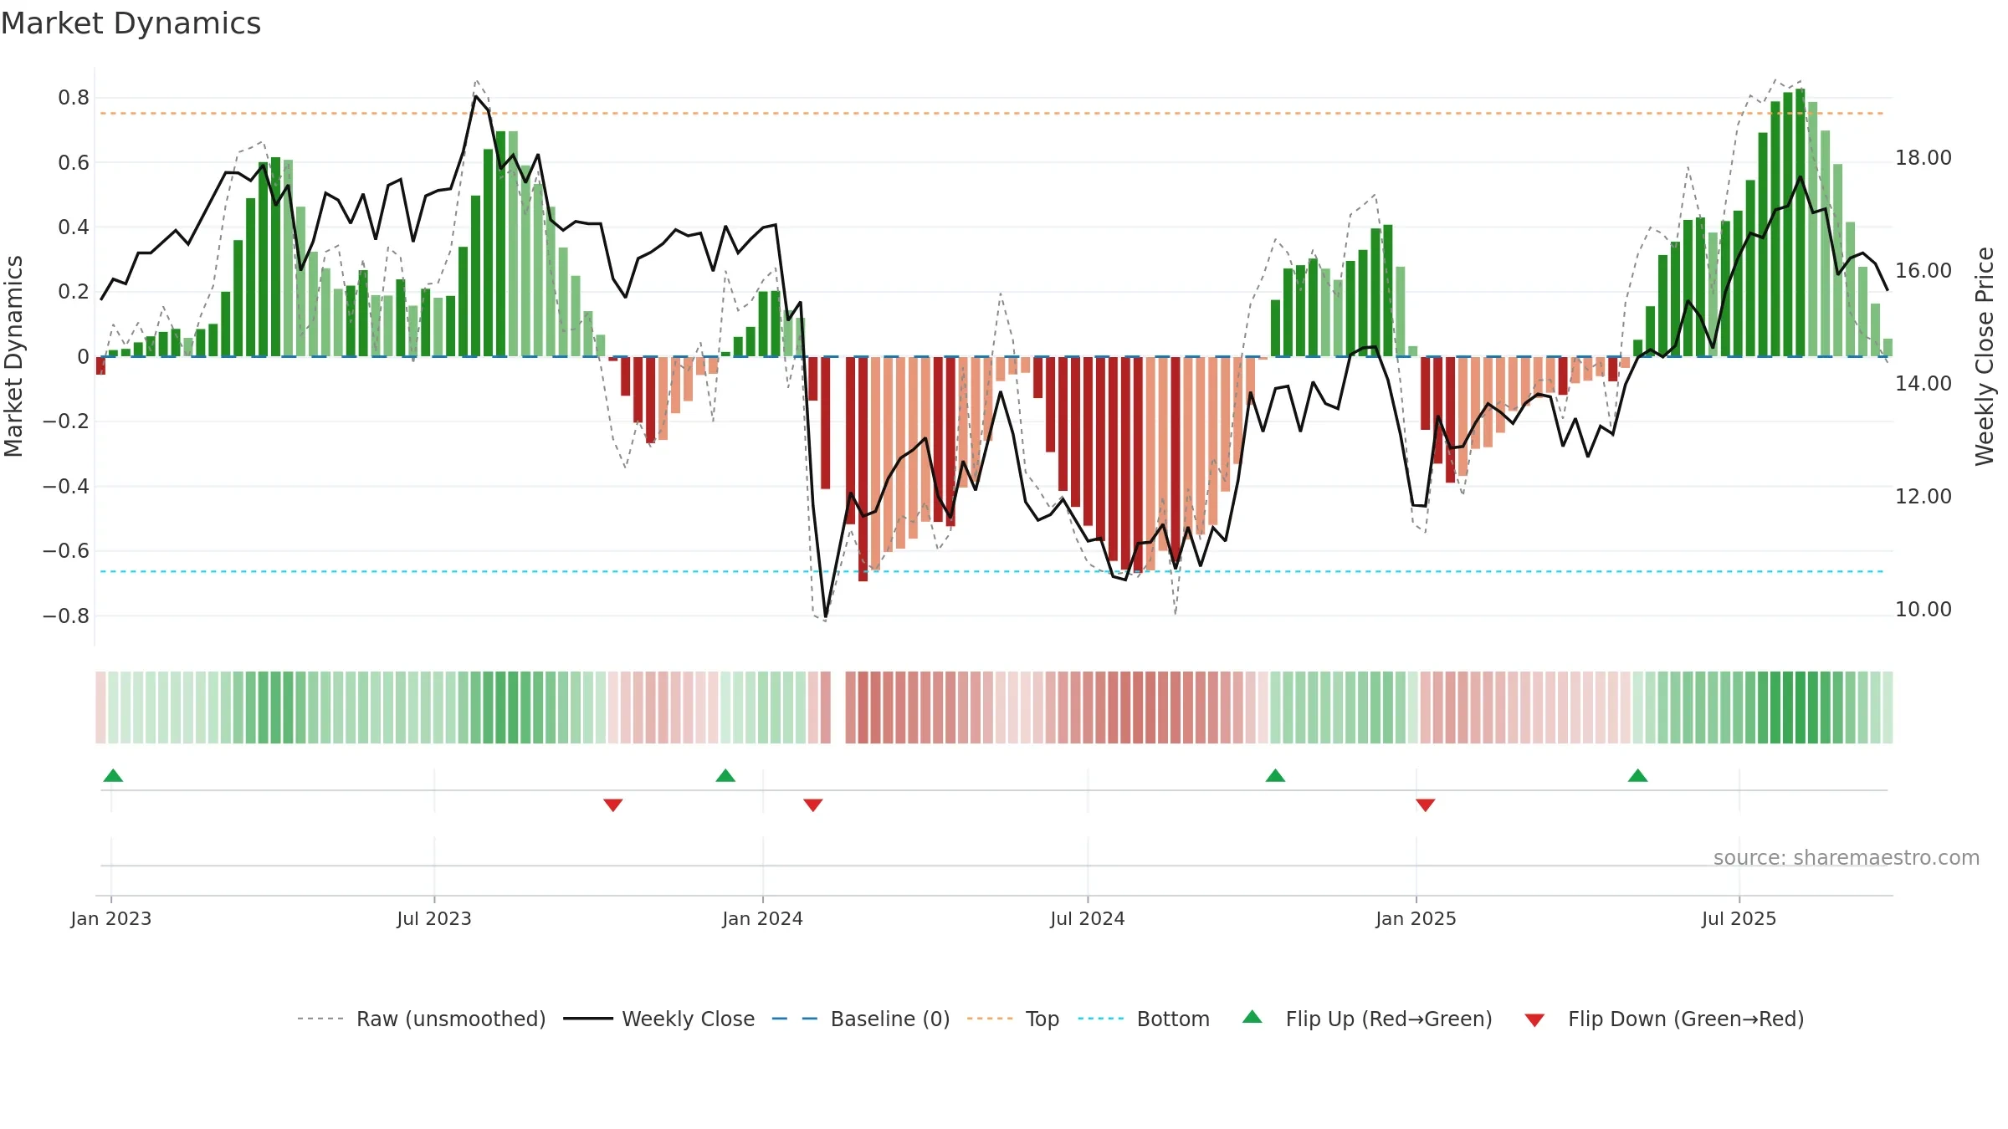The width and height of the screenshot is (2008, 1129).
Task: Click the orange dotted Top legend line sample
Action: click(990, 1019)
